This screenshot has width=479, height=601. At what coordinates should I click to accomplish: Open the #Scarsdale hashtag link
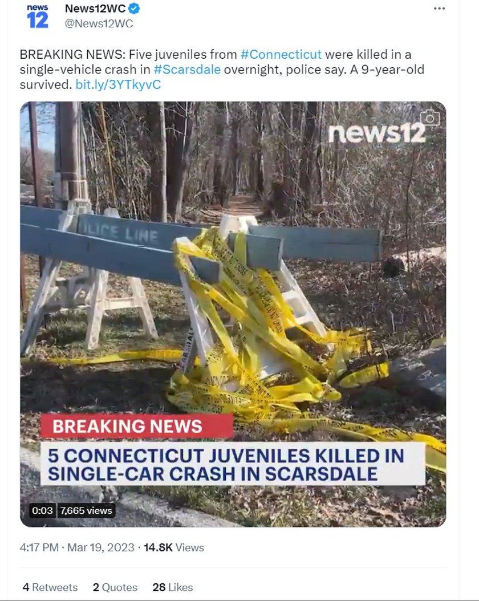pos(187,70)
